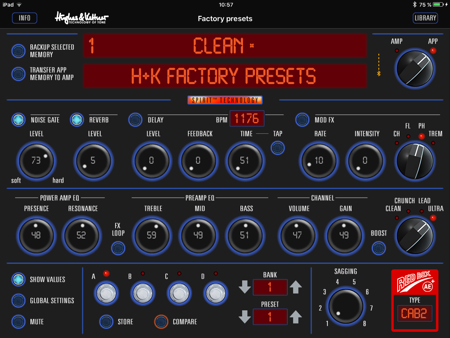Toggle the Boost button
The image size is (450, 338).
[x=378, y=248]
